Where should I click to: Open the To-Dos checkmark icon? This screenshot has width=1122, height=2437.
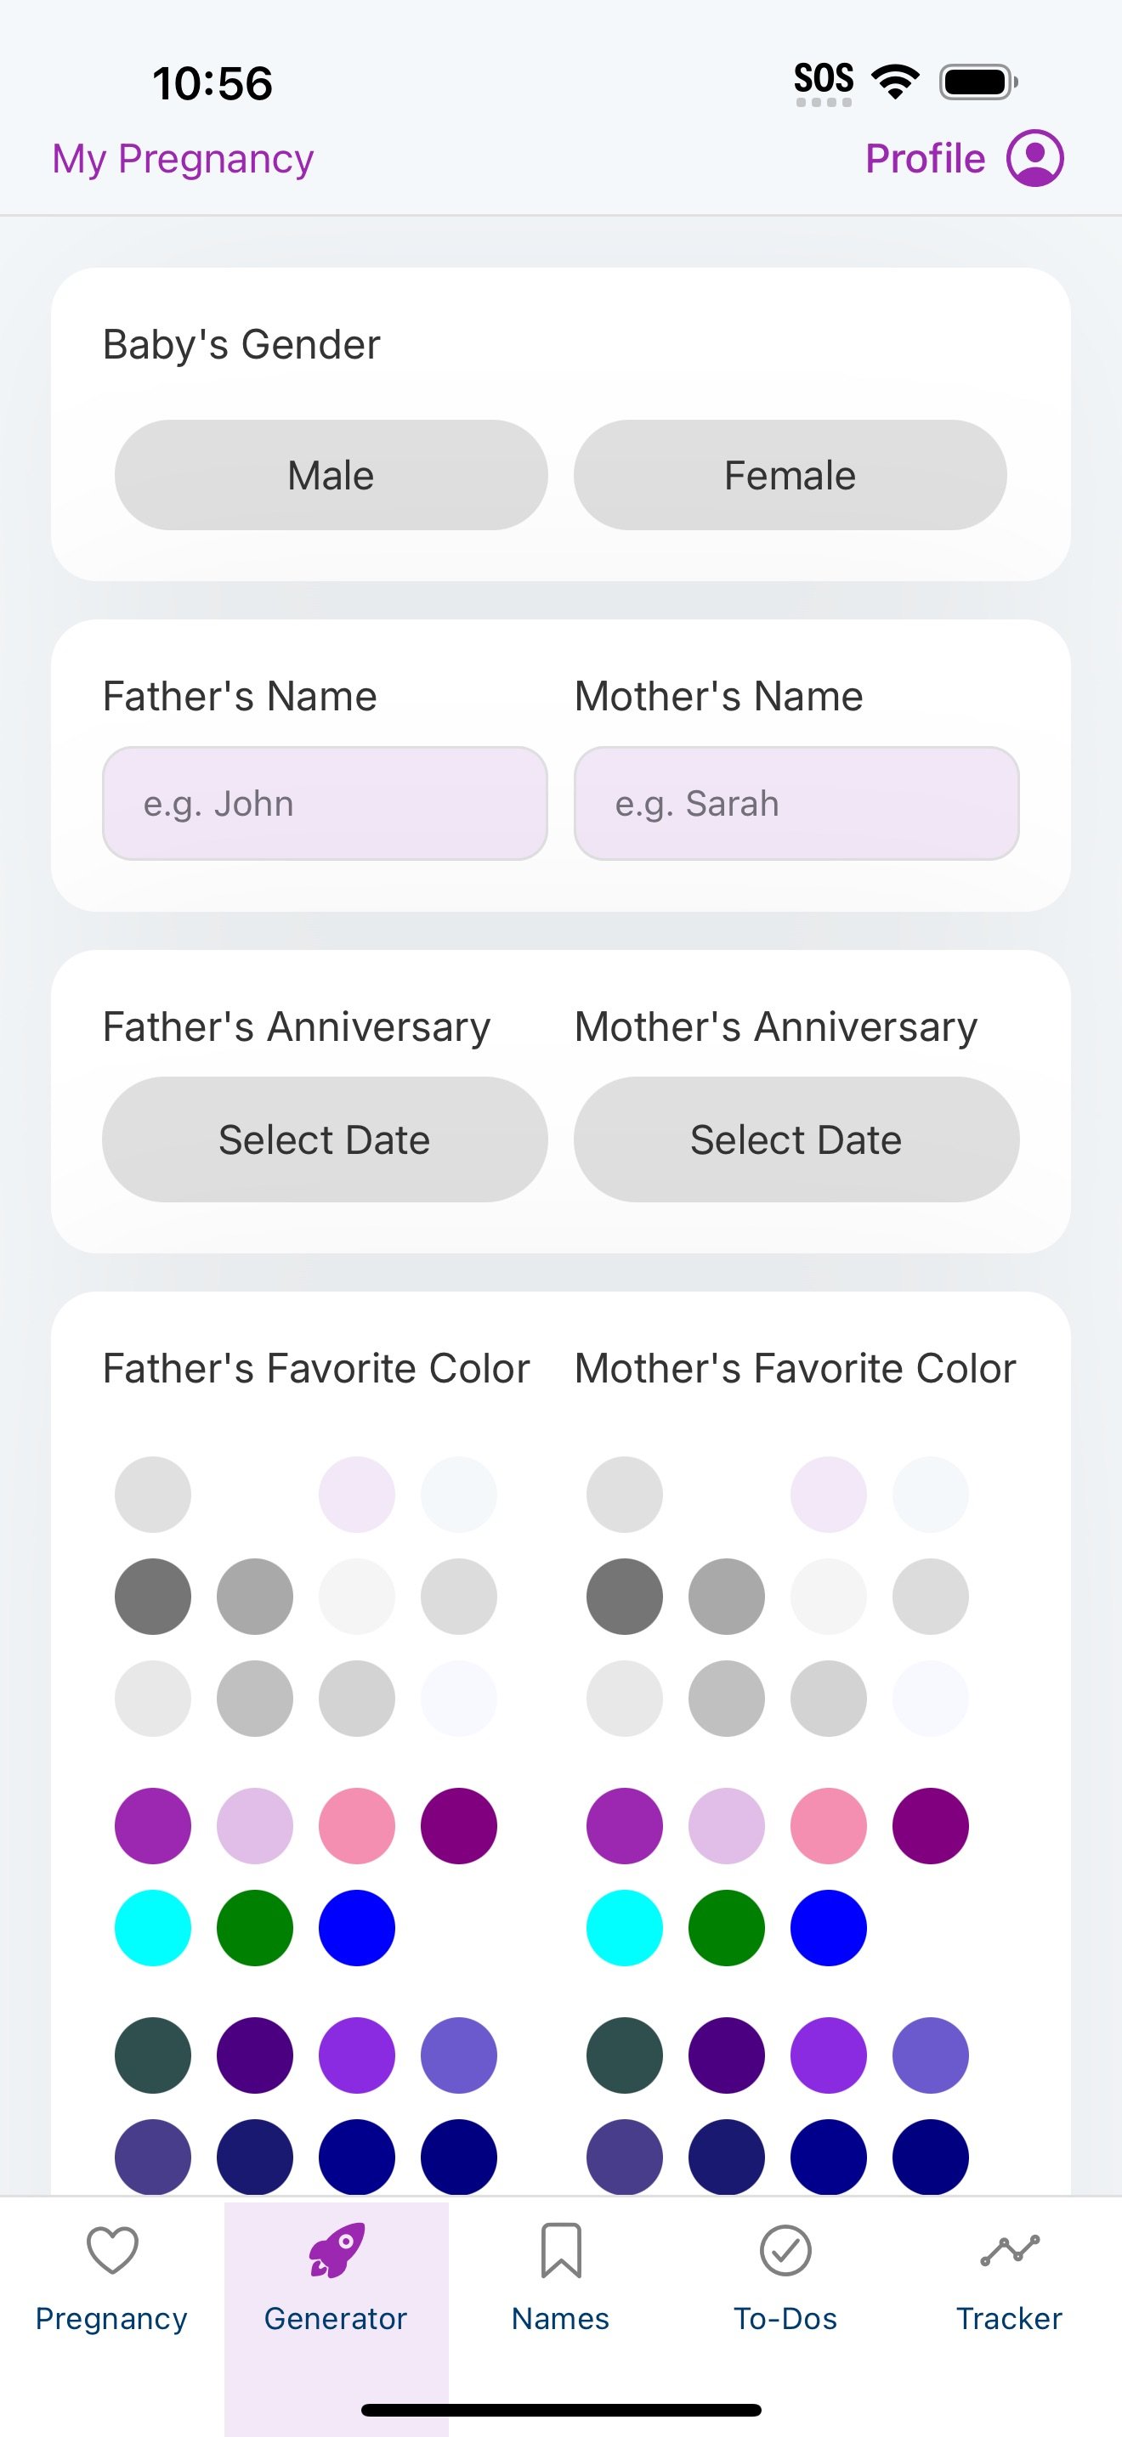click(x=785, y=2251)
